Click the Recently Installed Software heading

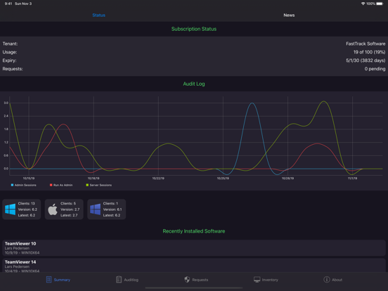point(194,231)
